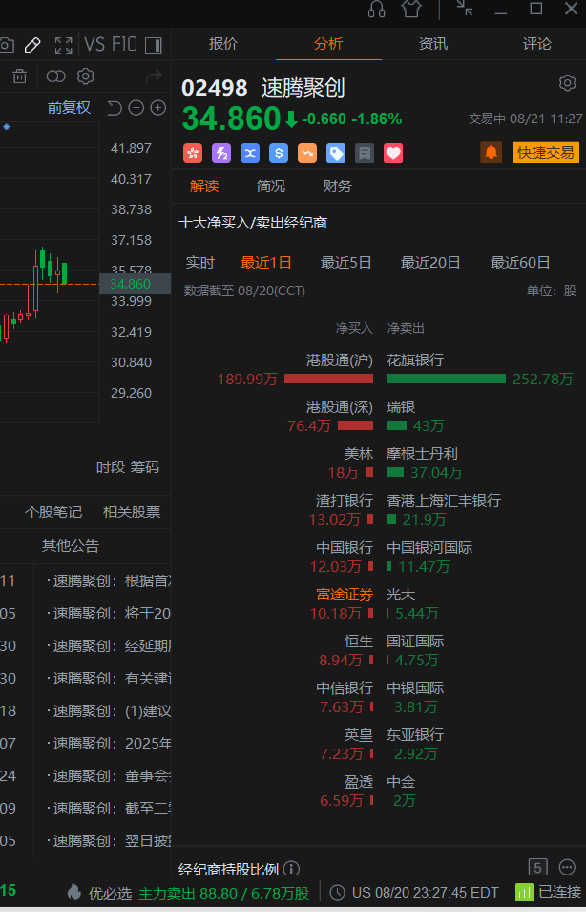This screenshot has width=586, height=912.
Task: Click the VS compare button
Action: 94,45
